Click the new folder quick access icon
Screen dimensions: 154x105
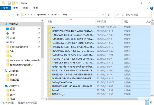click(14, 3)
